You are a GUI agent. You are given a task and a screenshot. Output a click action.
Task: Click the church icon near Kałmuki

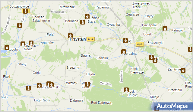[165, 29]
